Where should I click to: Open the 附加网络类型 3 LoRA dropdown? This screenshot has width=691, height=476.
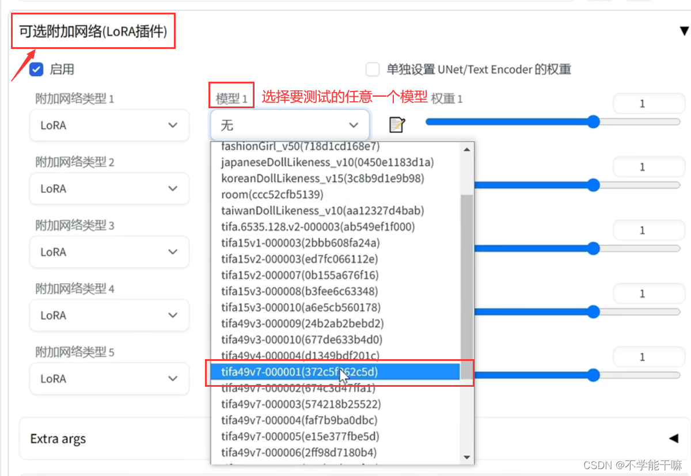pos(109,252)
